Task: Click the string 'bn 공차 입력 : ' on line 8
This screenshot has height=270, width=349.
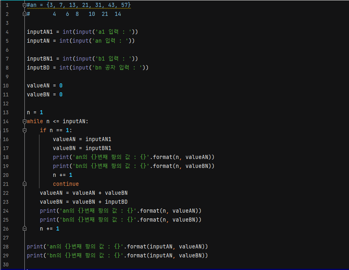Action: click(117, 67)
